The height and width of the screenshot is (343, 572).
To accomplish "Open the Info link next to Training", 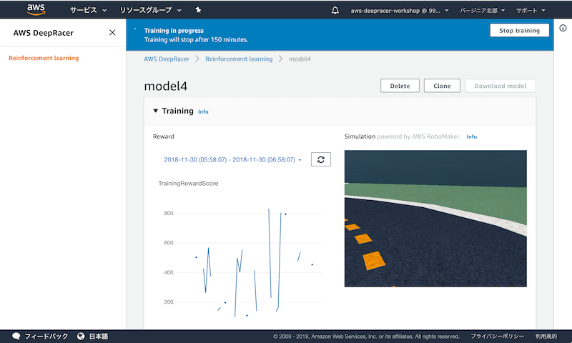I will tap(203, 111).
